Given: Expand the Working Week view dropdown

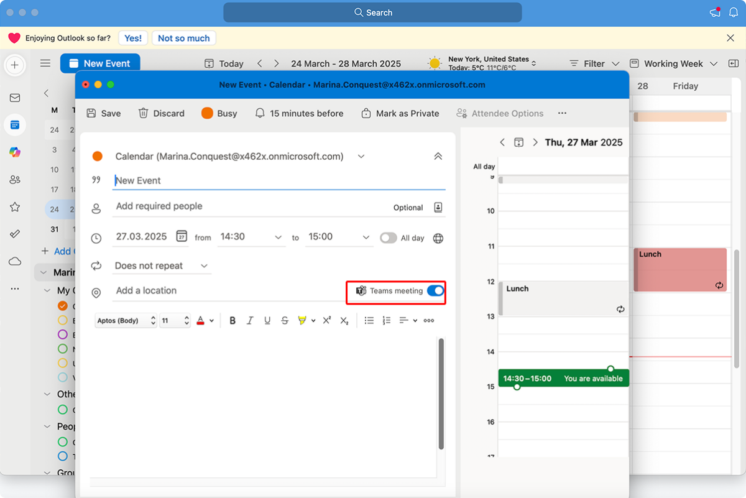Looking at the screenshot, I should tap(714, 63).
